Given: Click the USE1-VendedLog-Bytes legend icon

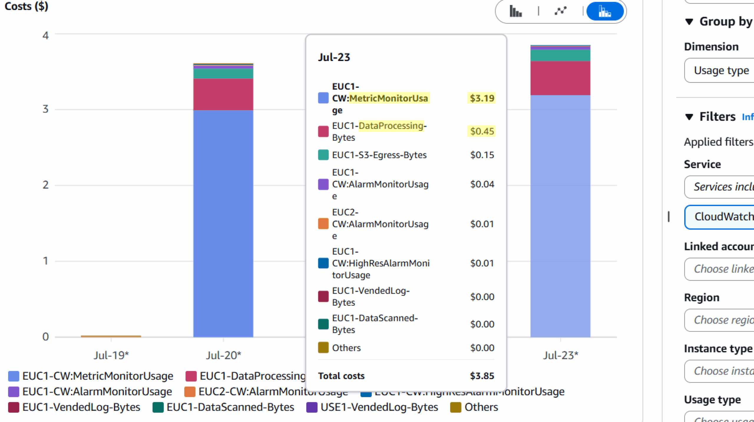Looking at the screenshot, I should (312, 407).
